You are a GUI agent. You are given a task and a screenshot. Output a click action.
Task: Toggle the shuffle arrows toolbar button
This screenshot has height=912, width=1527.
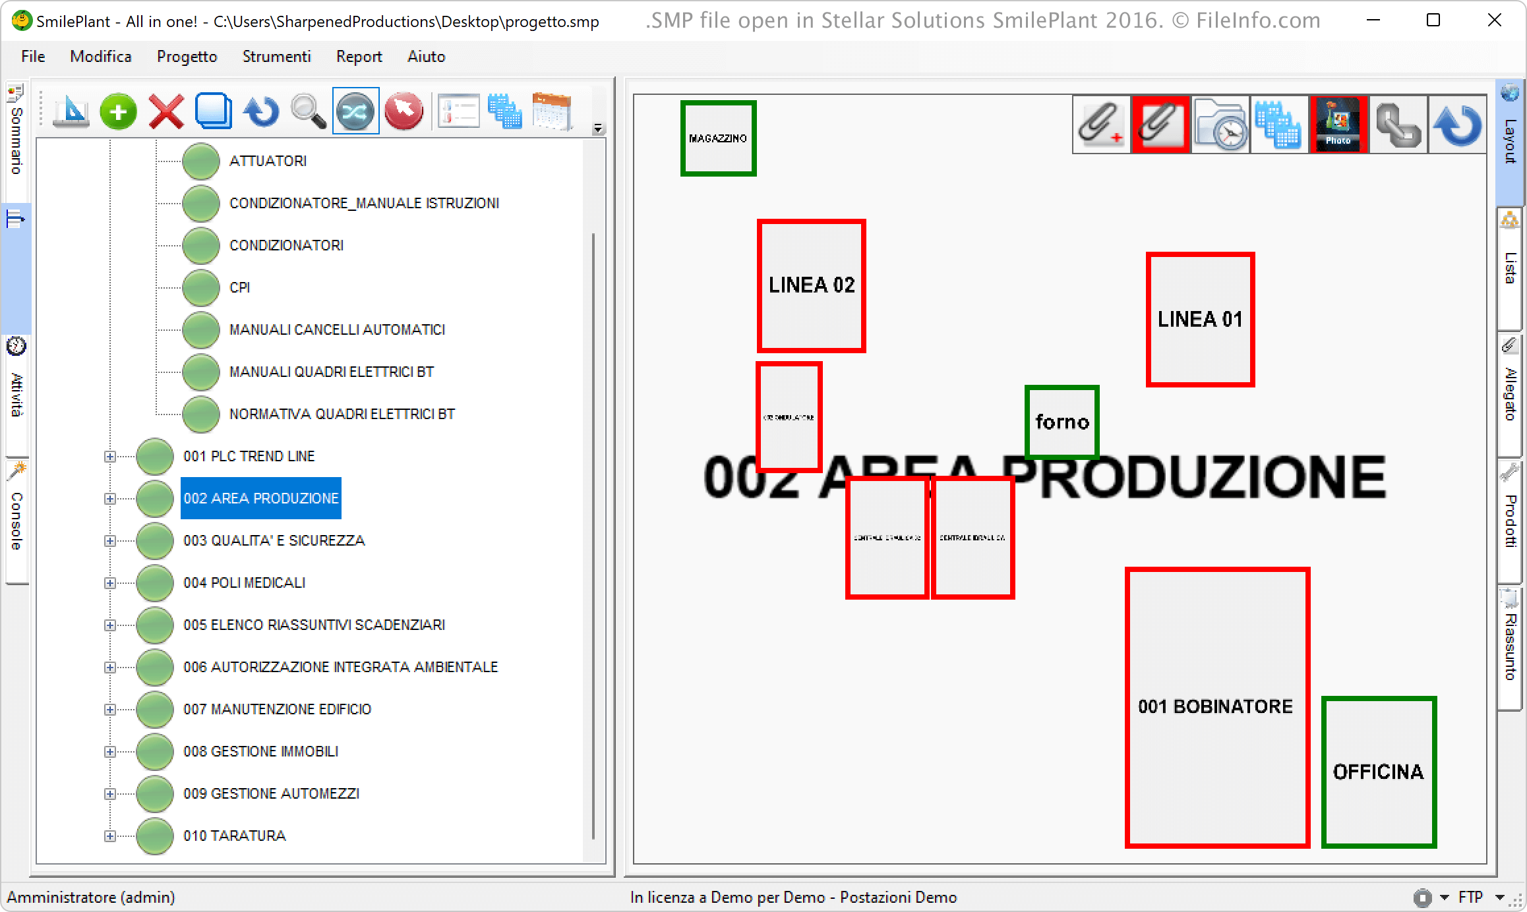(x=355, y=112)
